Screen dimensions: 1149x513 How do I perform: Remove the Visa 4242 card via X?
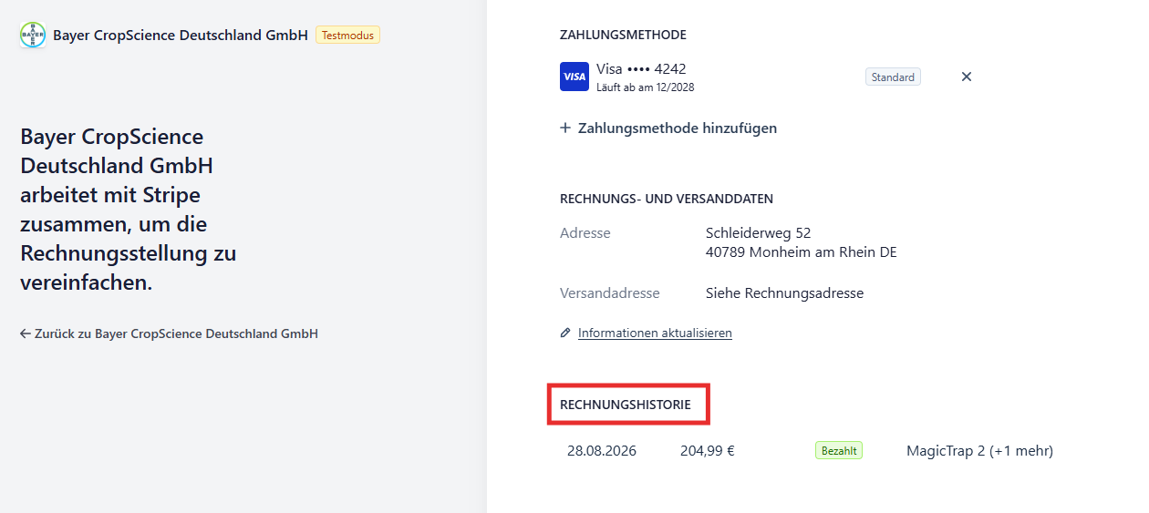pos(967,77)
